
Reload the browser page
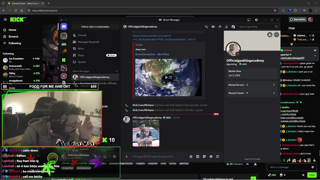(x=16, y=10)
